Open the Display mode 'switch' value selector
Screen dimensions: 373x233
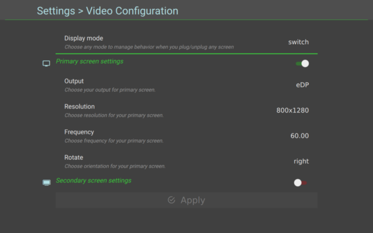pos(299,42)
